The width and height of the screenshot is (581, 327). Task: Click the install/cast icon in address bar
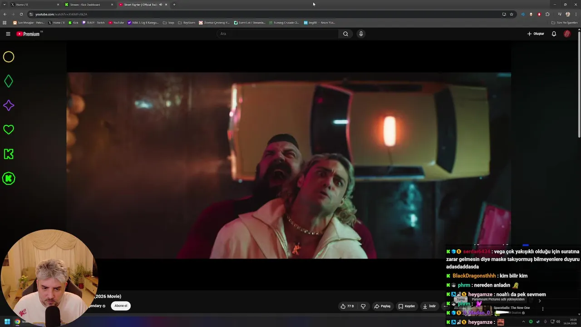[x=504, y=14]
